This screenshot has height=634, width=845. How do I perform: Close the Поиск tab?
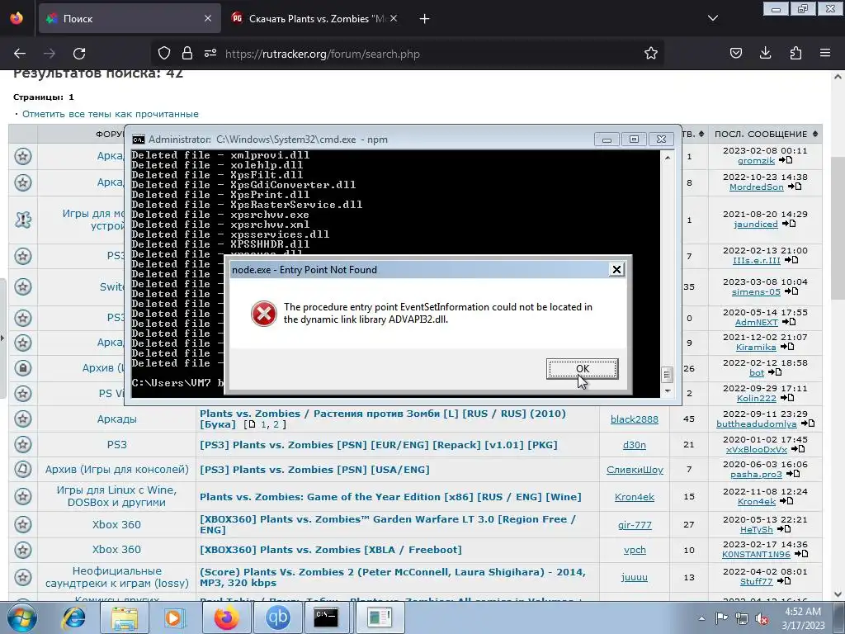pos(208,19)
